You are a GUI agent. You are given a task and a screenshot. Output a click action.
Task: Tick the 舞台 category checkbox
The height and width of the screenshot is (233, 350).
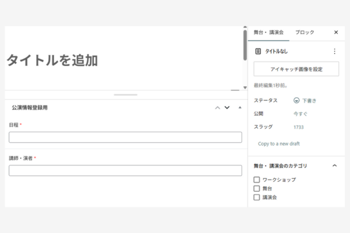[x=257, y=189]
